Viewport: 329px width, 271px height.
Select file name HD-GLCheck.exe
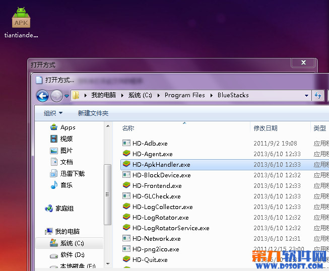157,196
